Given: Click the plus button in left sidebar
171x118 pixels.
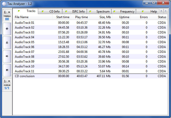Looking at the screenshot, I should pos(7,29).
